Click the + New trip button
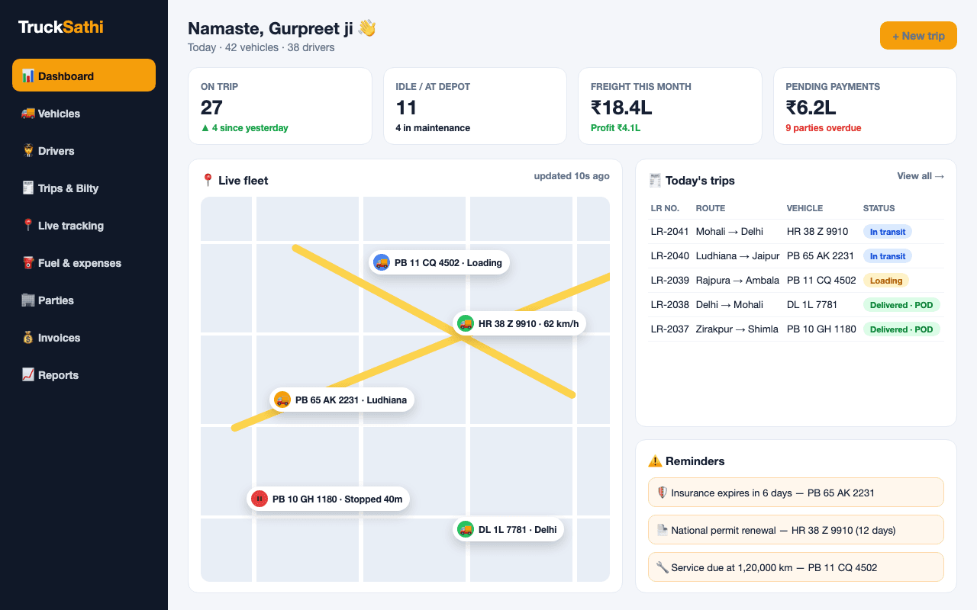977x610 pixels. click(918, 36)
